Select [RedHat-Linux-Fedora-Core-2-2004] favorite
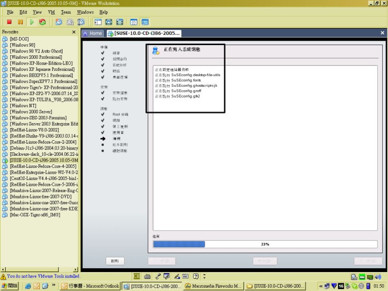This screenshot has height=291, width=388. 43,142
